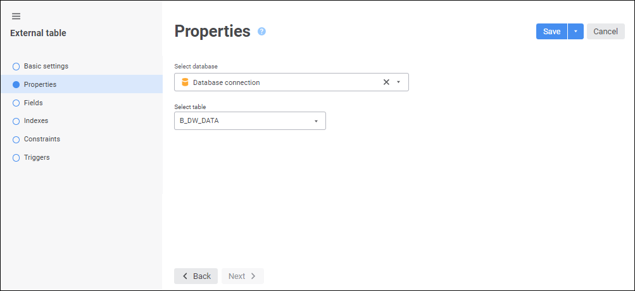Expand the Select table dropdown arrow
Screen dimensions: 635x291
tap(316, 121)
